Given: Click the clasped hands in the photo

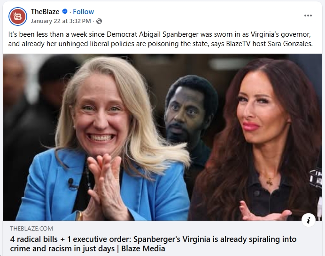Looking at the screenshot, I should (105, 185).
